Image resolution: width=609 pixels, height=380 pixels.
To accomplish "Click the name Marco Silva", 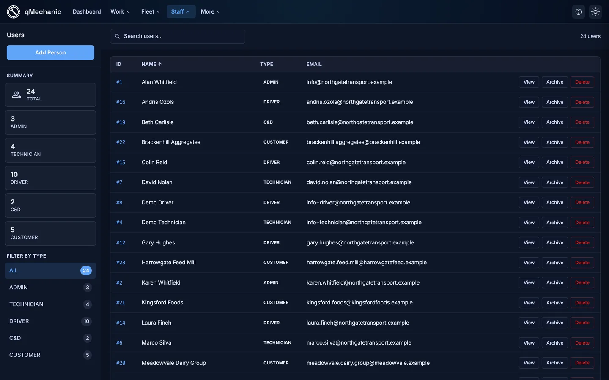I will click(x=156, y=343).
